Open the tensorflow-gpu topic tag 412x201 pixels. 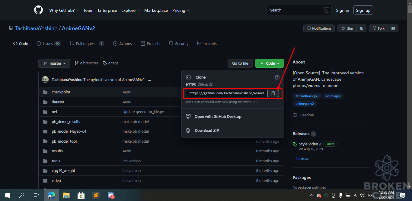click(307, 96)
